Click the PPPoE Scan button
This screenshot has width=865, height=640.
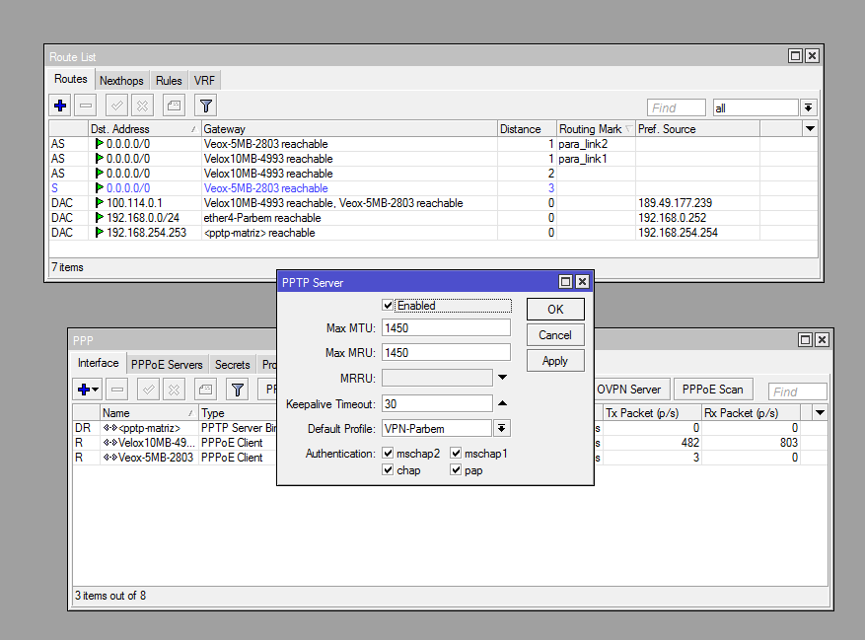pyautogui.click(x=712, y=390)
